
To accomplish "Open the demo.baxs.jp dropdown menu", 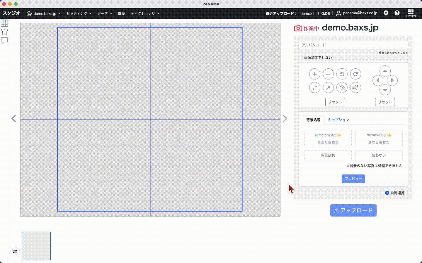I will 43,13.
